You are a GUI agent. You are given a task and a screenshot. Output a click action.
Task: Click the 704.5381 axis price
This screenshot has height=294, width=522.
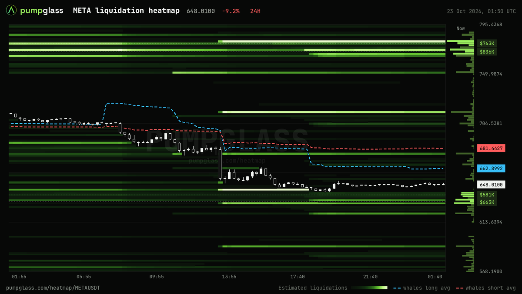[491, 123]
